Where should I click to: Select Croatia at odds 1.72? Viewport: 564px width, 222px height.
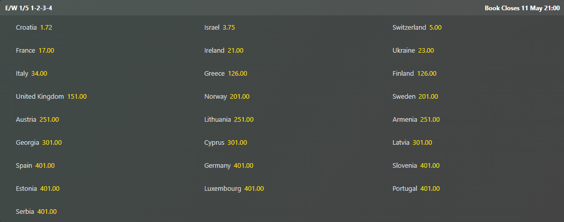[x=34, y=27]
